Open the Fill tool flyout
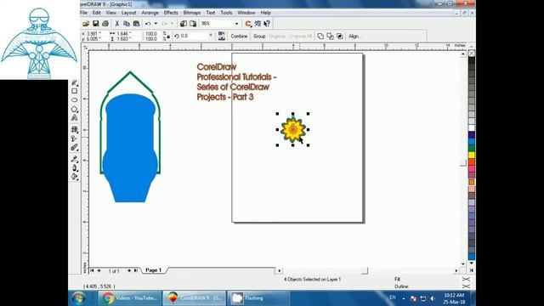 (74, 177)
